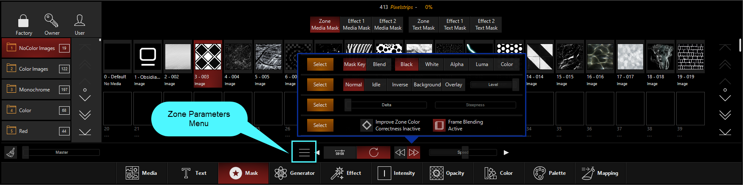Choose the White mask key option
Image resolution: width=743 pixels, height=185 pixels.
click(432, 64)
